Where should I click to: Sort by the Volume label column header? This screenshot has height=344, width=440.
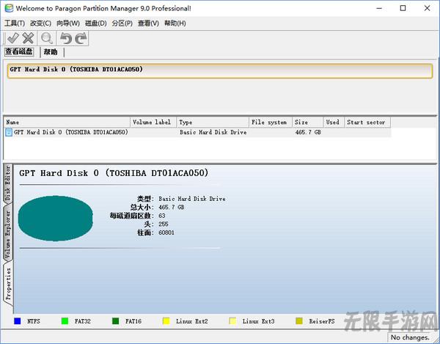pos(153,122)
